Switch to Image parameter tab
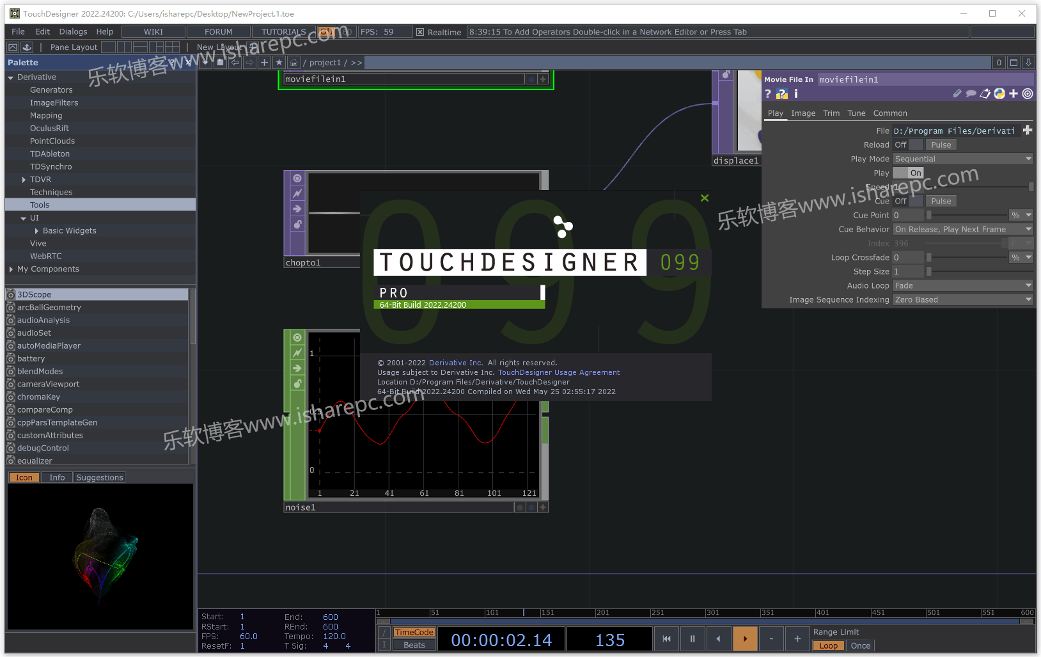The width and height of the screenshot is (1041, 657). 803,113
